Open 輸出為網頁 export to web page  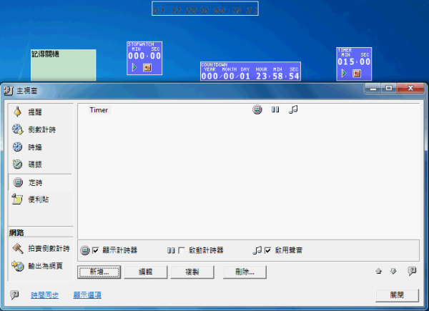(x=40, y=265)
